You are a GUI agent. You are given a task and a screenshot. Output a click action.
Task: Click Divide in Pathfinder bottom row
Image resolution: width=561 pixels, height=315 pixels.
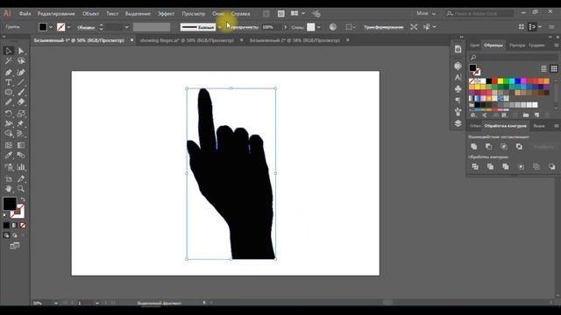(x=475, y=167)
